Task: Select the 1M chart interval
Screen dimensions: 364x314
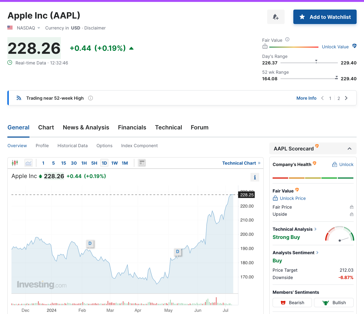Action: (x=125, y=163)
